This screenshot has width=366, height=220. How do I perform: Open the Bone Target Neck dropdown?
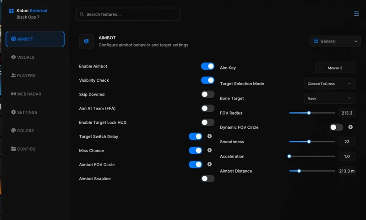tap(329, 99)
